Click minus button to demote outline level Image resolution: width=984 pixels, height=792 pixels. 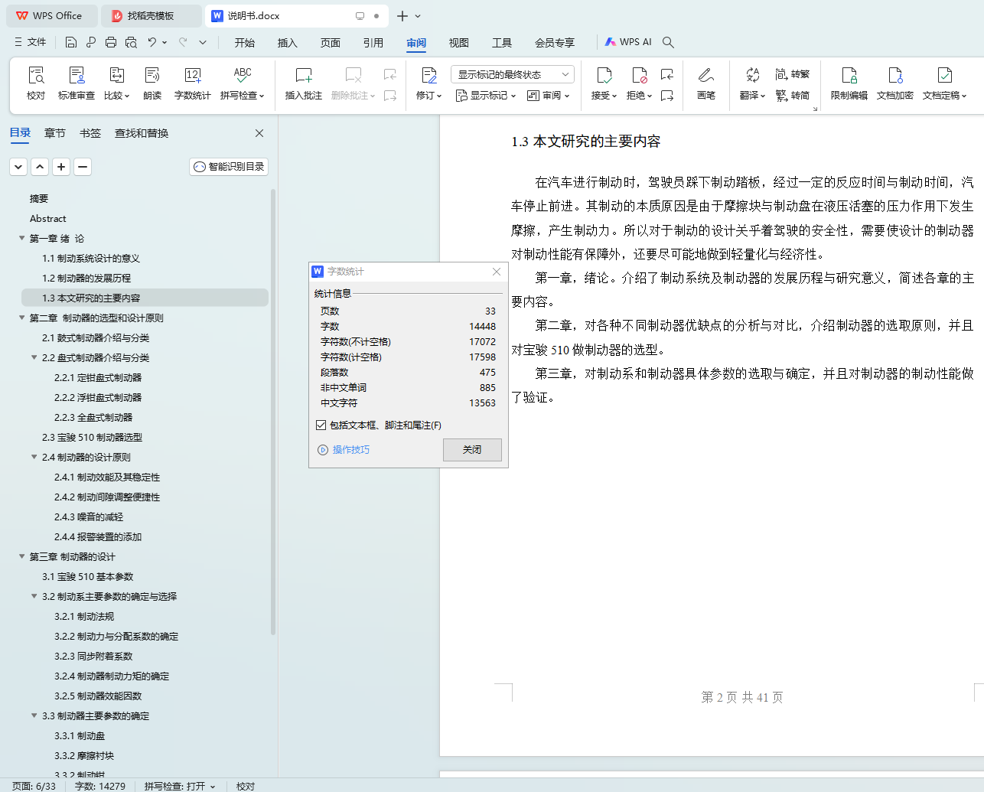point(83,166)
